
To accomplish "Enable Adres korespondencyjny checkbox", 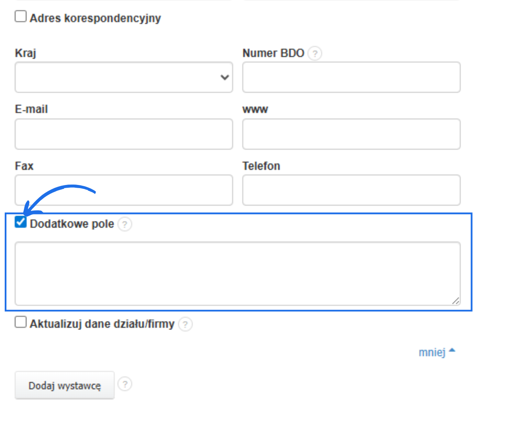I will (x=20, y=17).
